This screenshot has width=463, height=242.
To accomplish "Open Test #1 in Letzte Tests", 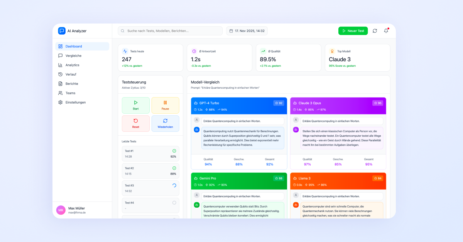I will pyautogui.click(x=150, y=154).
